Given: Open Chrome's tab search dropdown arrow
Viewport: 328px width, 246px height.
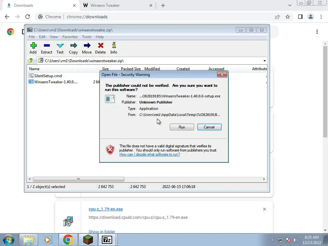Looking at the screenshot, I should pyautogui.click(x=290, y=5).
